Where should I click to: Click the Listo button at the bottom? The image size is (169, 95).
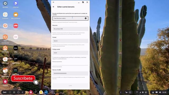point(70,85)
